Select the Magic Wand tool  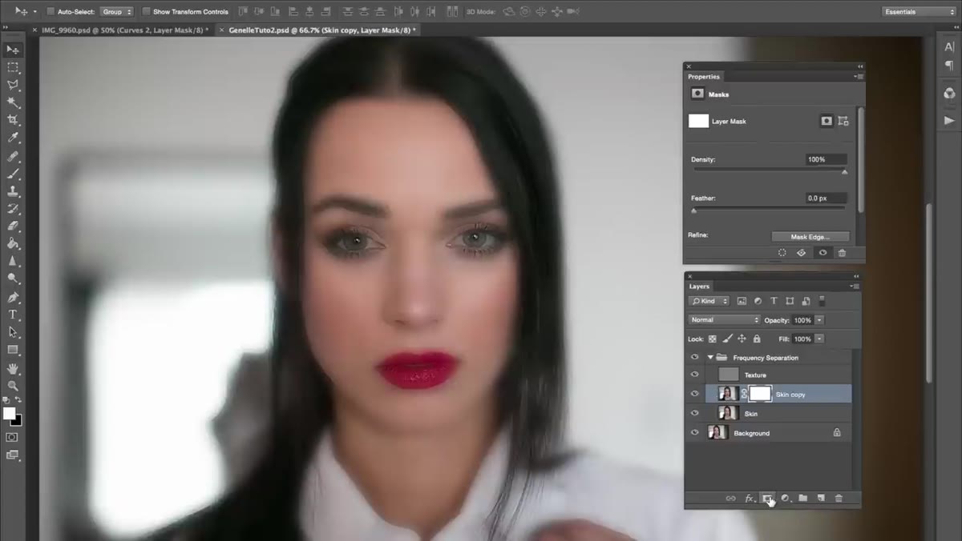pyautogui.click(x=13, y=102)
